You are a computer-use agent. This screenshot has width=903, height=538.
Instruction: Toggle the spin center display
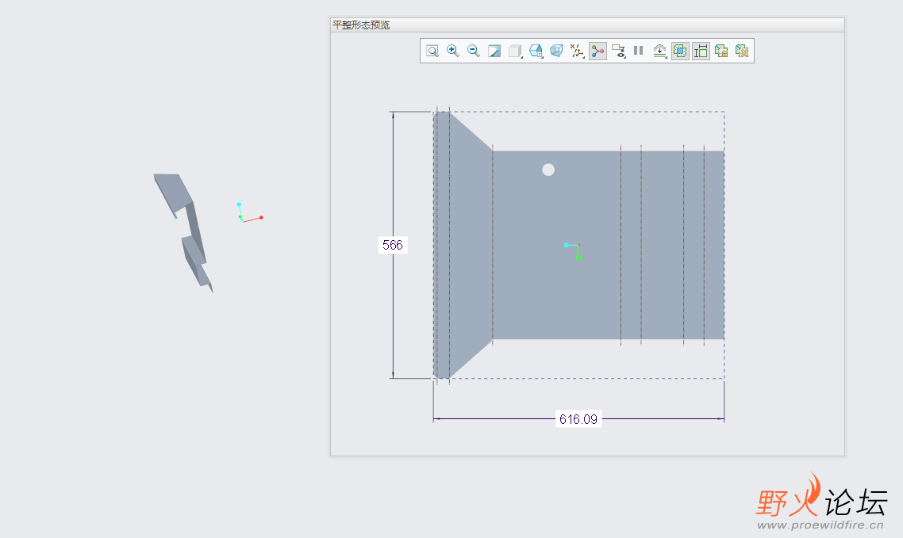click(598, 51)
